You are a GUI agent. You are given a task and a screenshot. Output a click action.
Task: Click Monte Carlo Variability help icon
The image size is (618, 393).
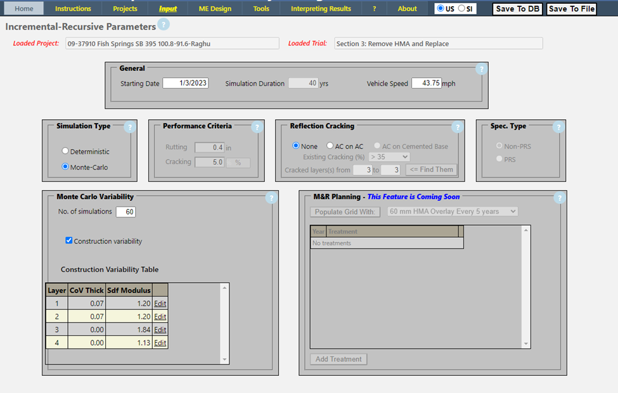pyautogui.click(x=271, y=198)
